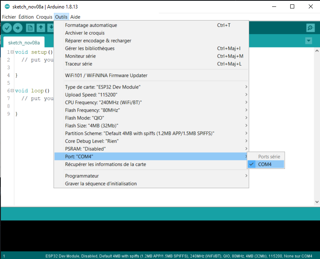Select the checked COM4 serial port
This screenshot has height=259, width=320.
[x=266, y=164]
